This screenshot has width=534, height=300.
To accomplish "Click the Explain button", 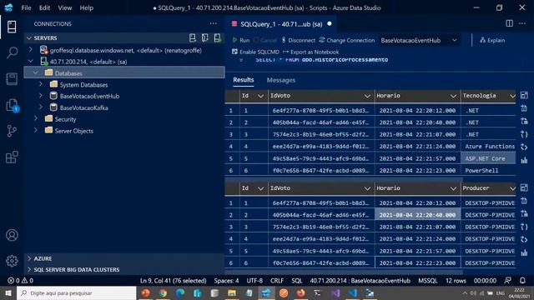I will [x=492, y=40].
